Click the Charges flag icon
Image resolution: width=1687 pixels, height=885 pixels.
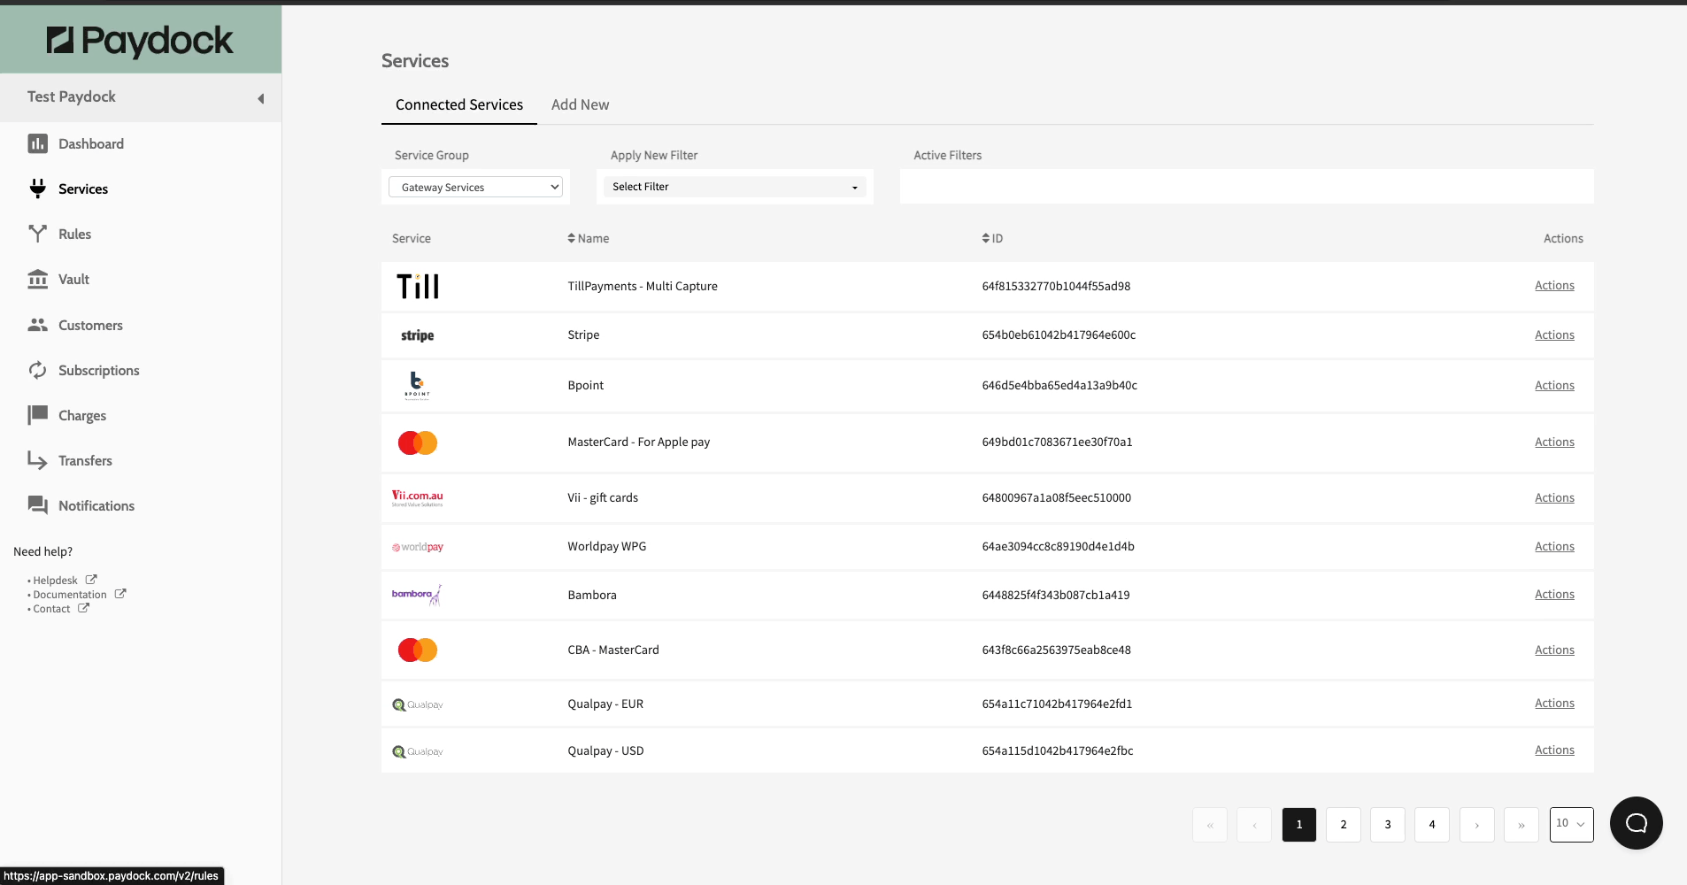(37, 415)
